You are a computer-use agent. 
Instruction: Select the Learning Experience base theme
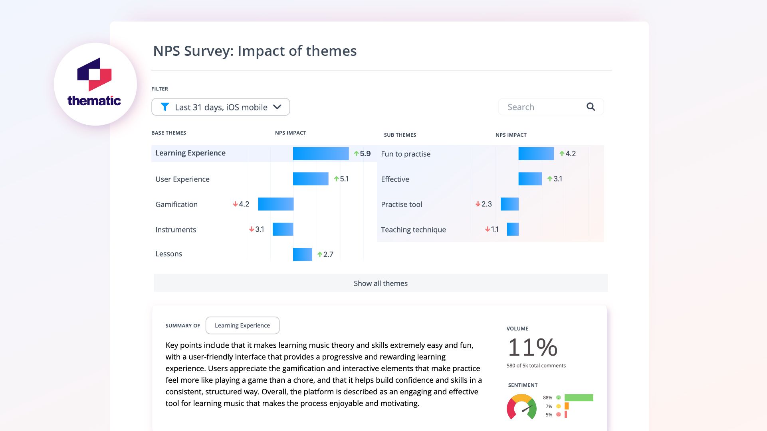tap(190, 153)
